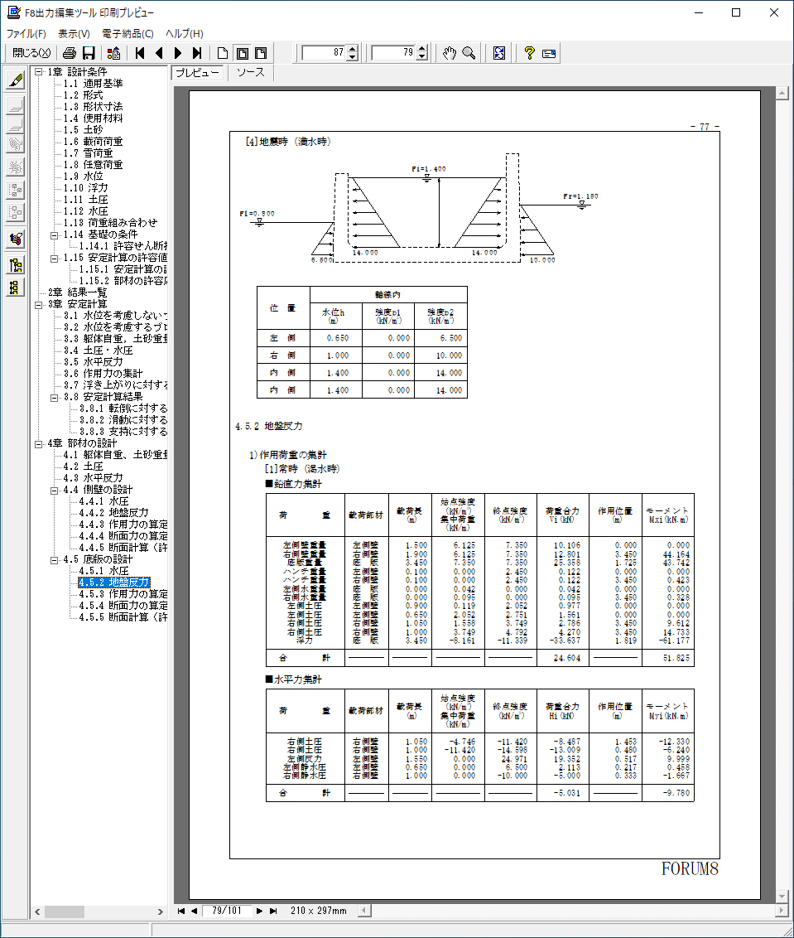Click the print icon in toolbar

(70, 53)
